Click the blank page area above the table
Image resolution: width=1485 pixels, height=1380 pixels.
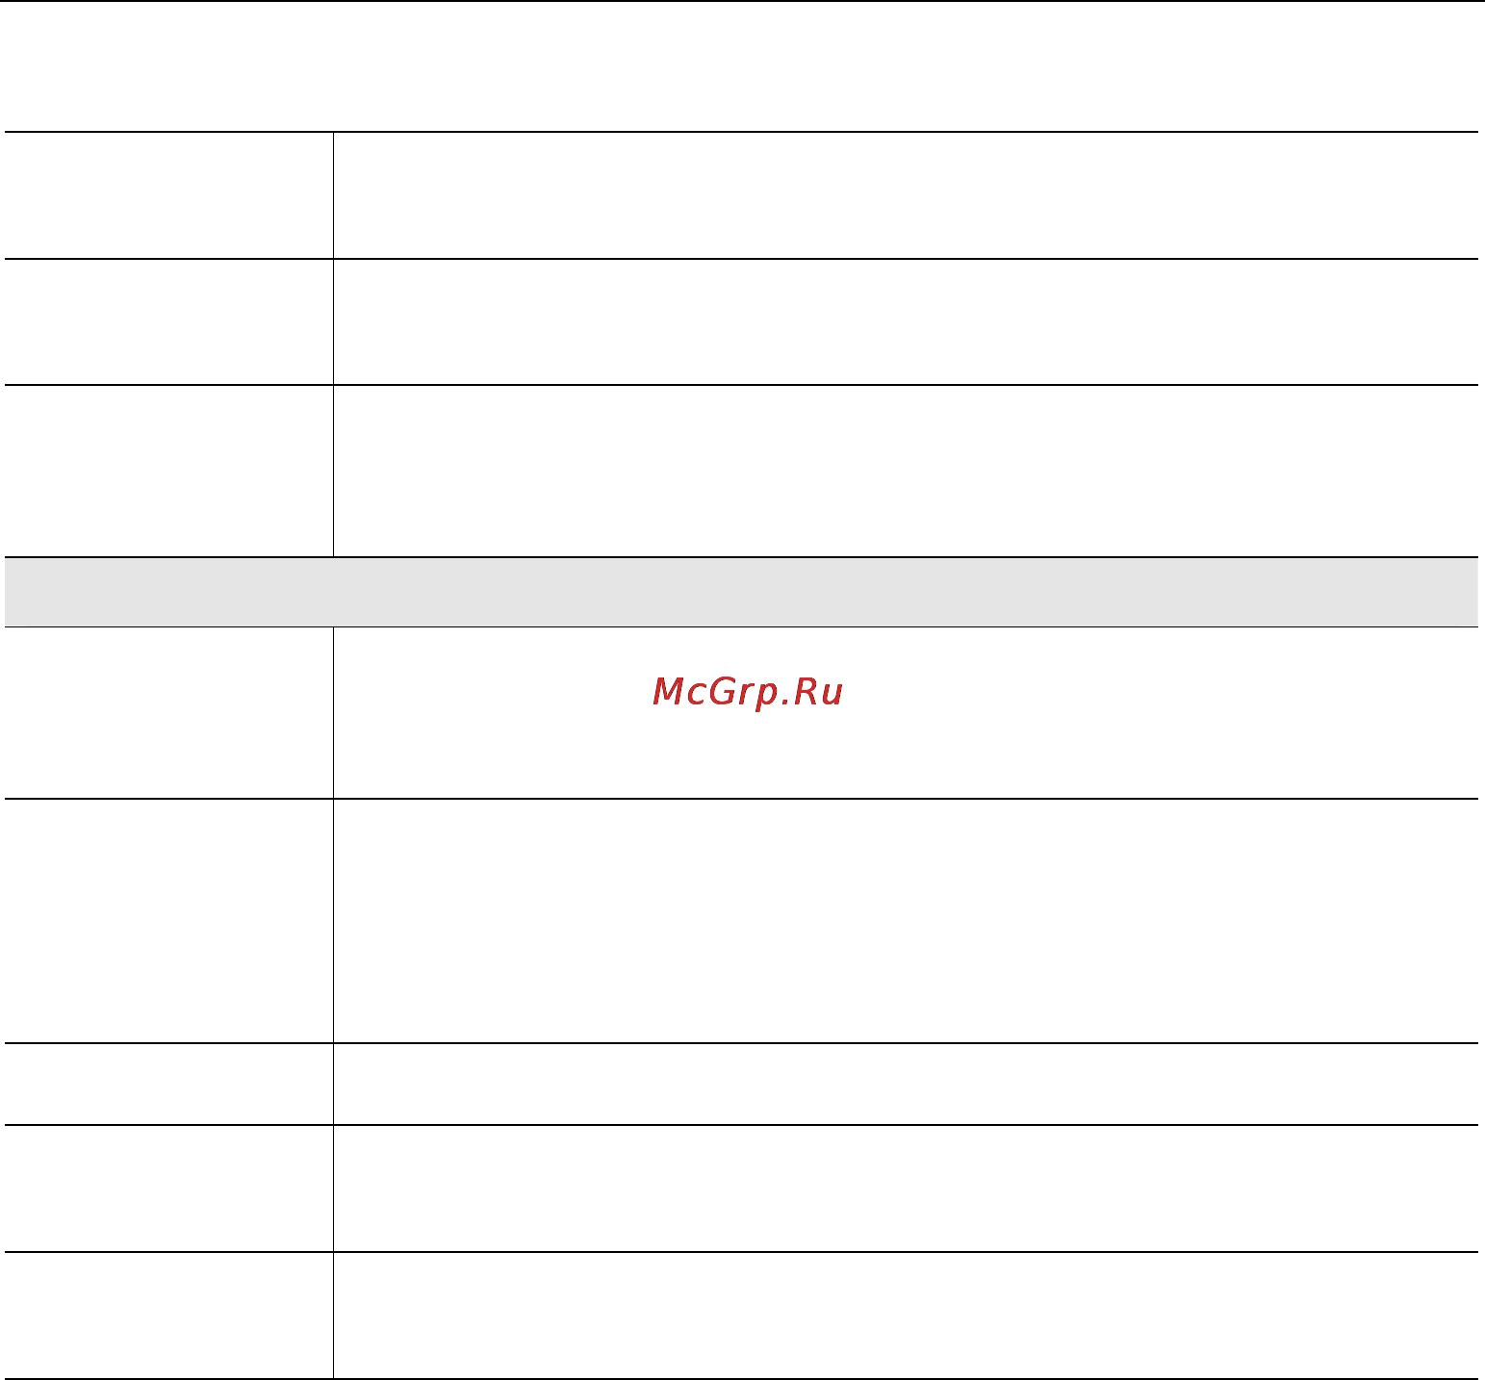[741, 66]
